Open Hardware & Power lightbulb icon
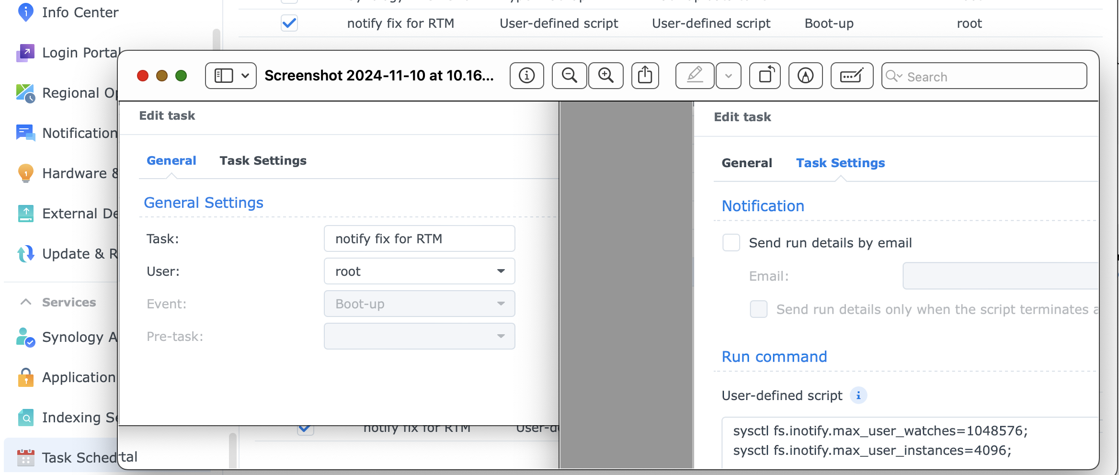The image size is (1119, 475). [x=25, y=173]
